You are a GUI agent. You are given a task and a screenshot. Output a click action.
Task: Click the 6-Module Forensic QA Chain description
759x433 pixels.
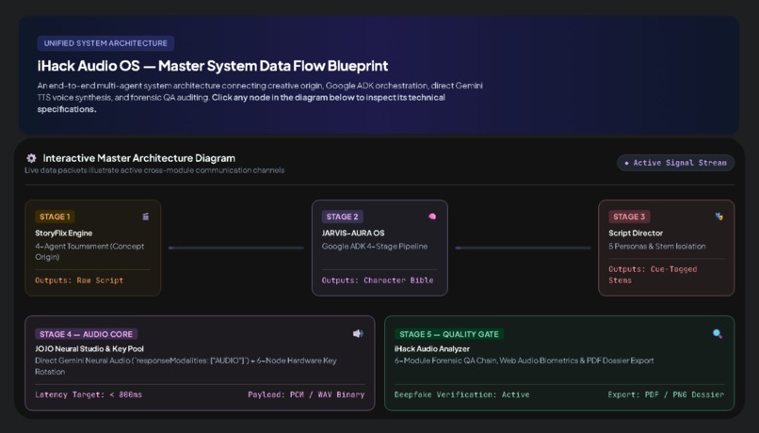(524, 361)
